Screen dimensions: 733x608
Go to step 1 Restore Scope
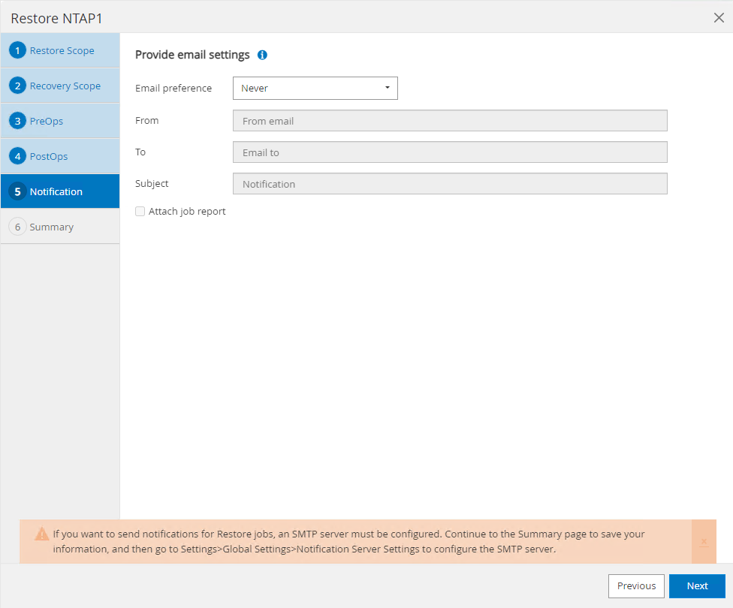60,50
